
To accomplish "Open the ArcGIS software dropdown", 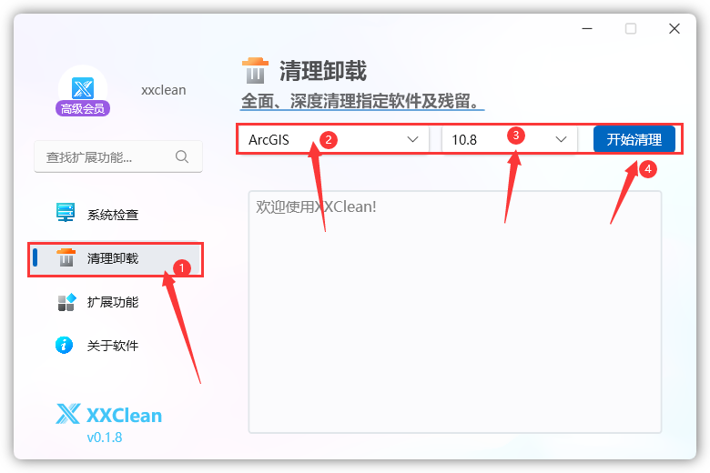I will point(333,139).
